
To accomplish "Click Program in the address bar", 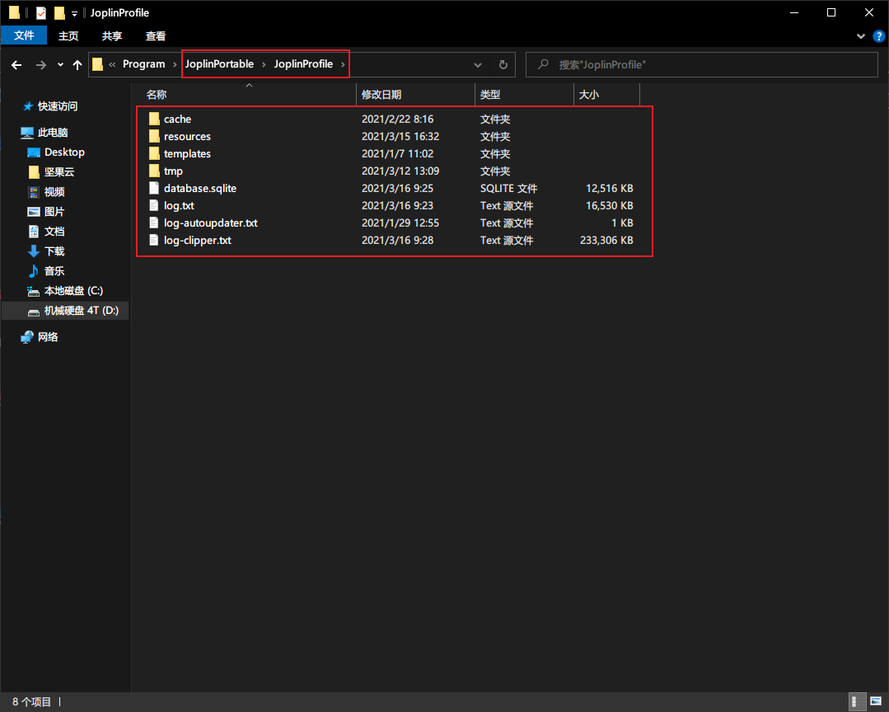I will [x=143, y=64].
